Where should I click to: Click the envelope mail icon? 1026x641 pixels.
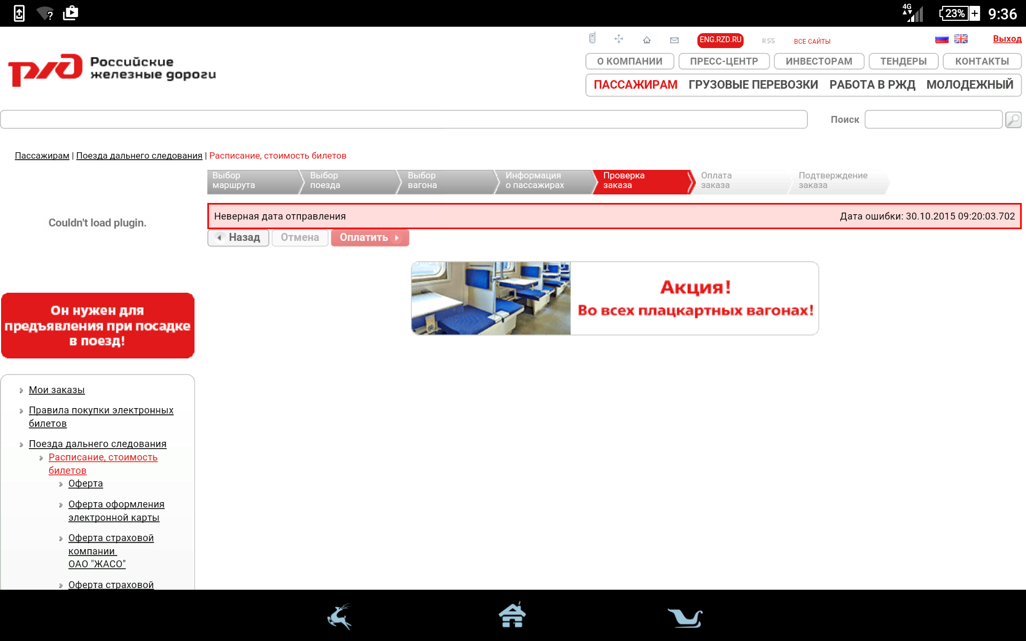pyautogui.click(x=674, y=40)
